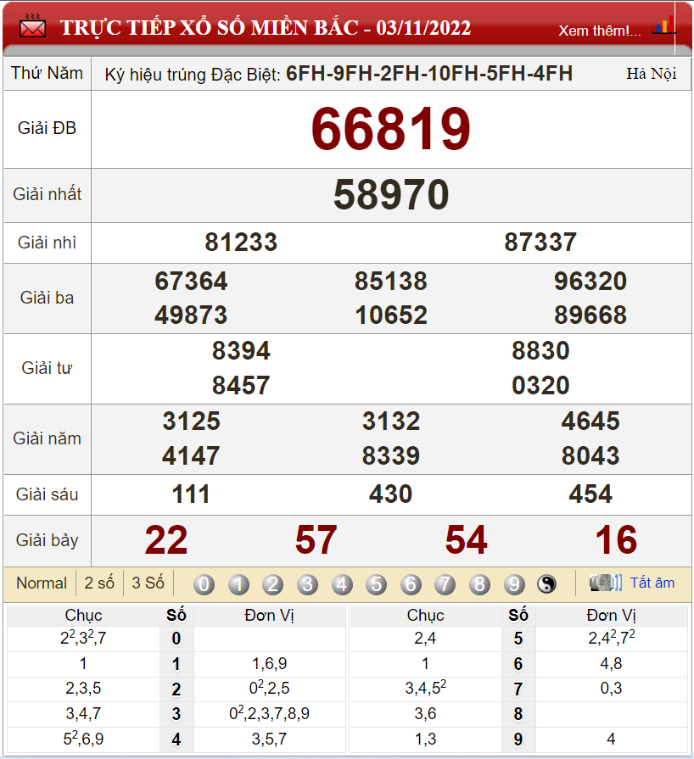
Task: Select fourth prize number 0320
Action: coord(540,386)
